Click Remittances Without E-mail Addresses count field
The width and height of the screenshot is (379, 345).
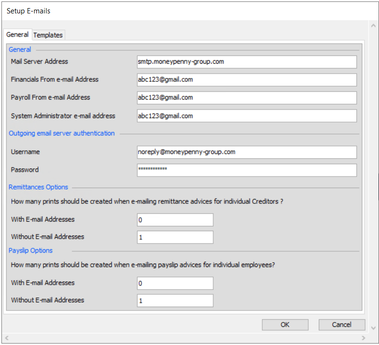pos(175,237)
